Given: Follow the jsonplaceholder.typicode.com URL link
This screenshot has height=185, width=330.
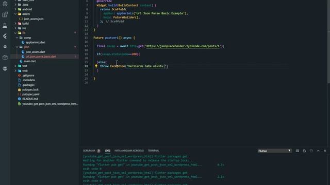Looking at the screenshot, I should pos(183,46).
